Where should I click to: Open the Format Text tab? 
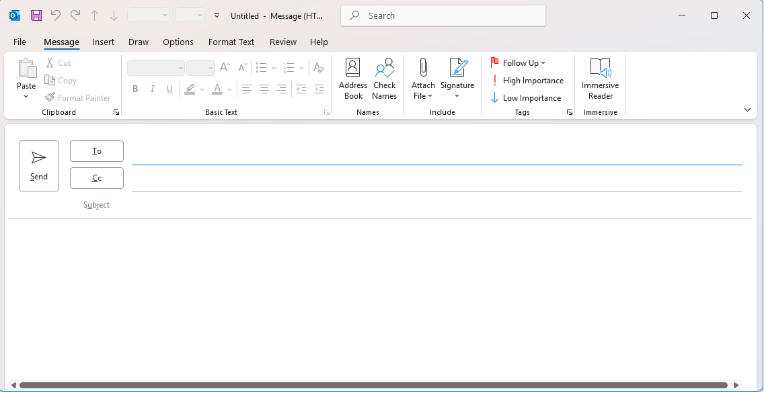pyautogui.click(x=231, y=42)
